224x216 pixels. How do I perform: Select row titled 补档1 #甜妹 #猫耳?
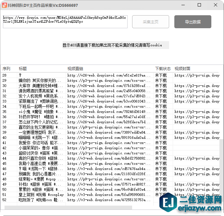110,184
